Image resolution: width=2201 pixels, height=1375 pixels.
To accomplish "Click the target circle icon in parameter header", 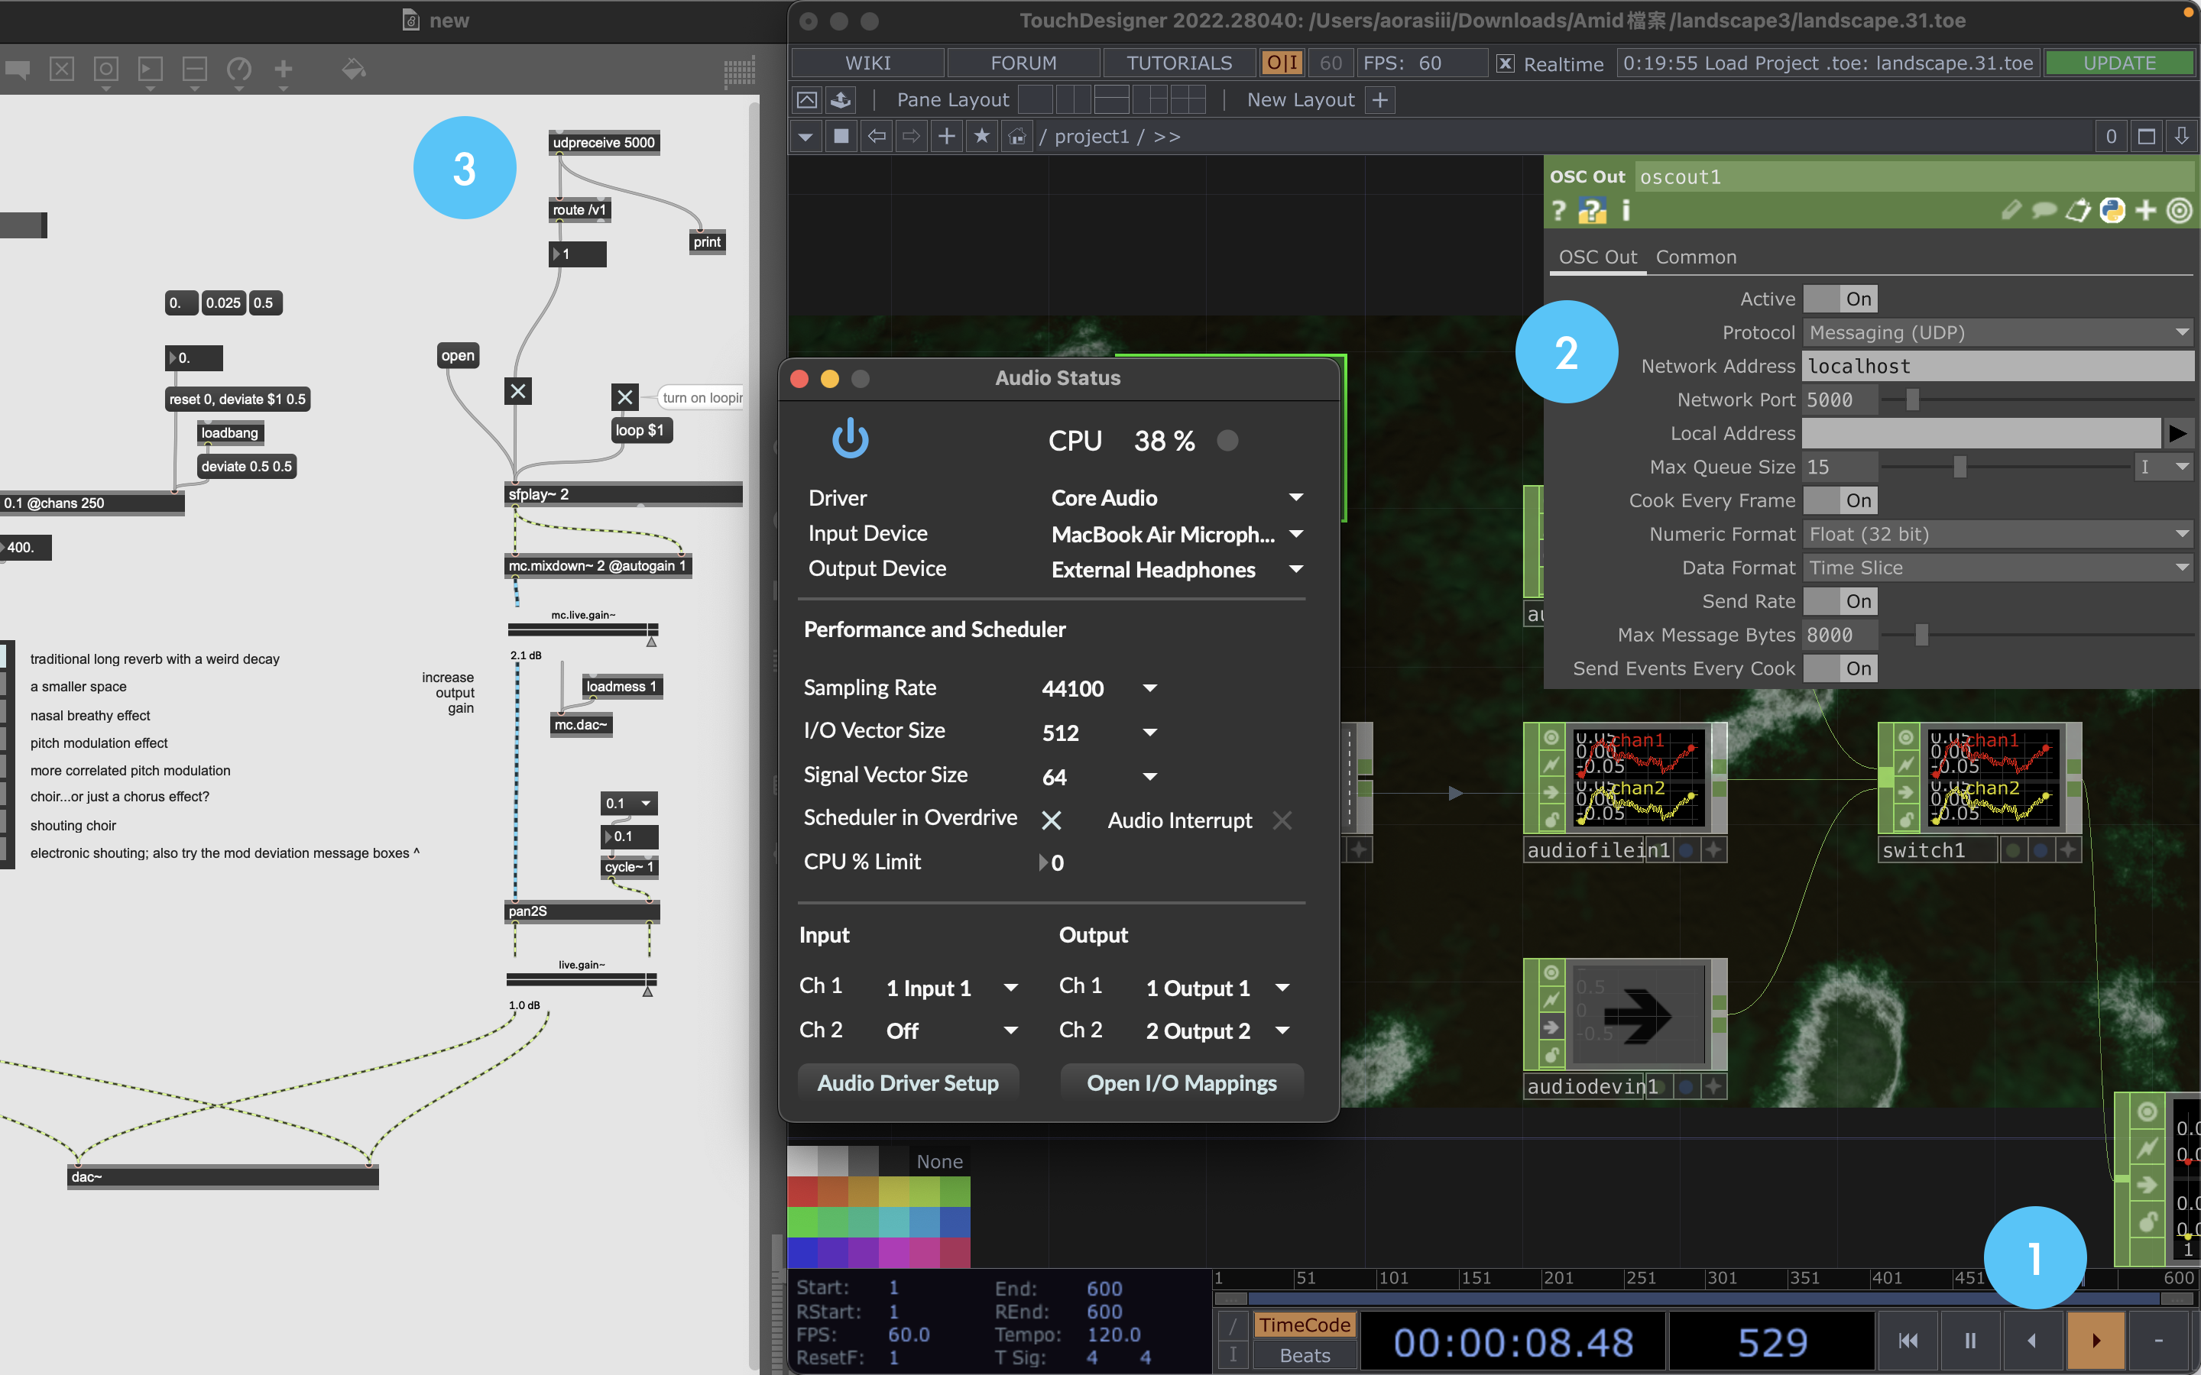I will coord(2179,211).
